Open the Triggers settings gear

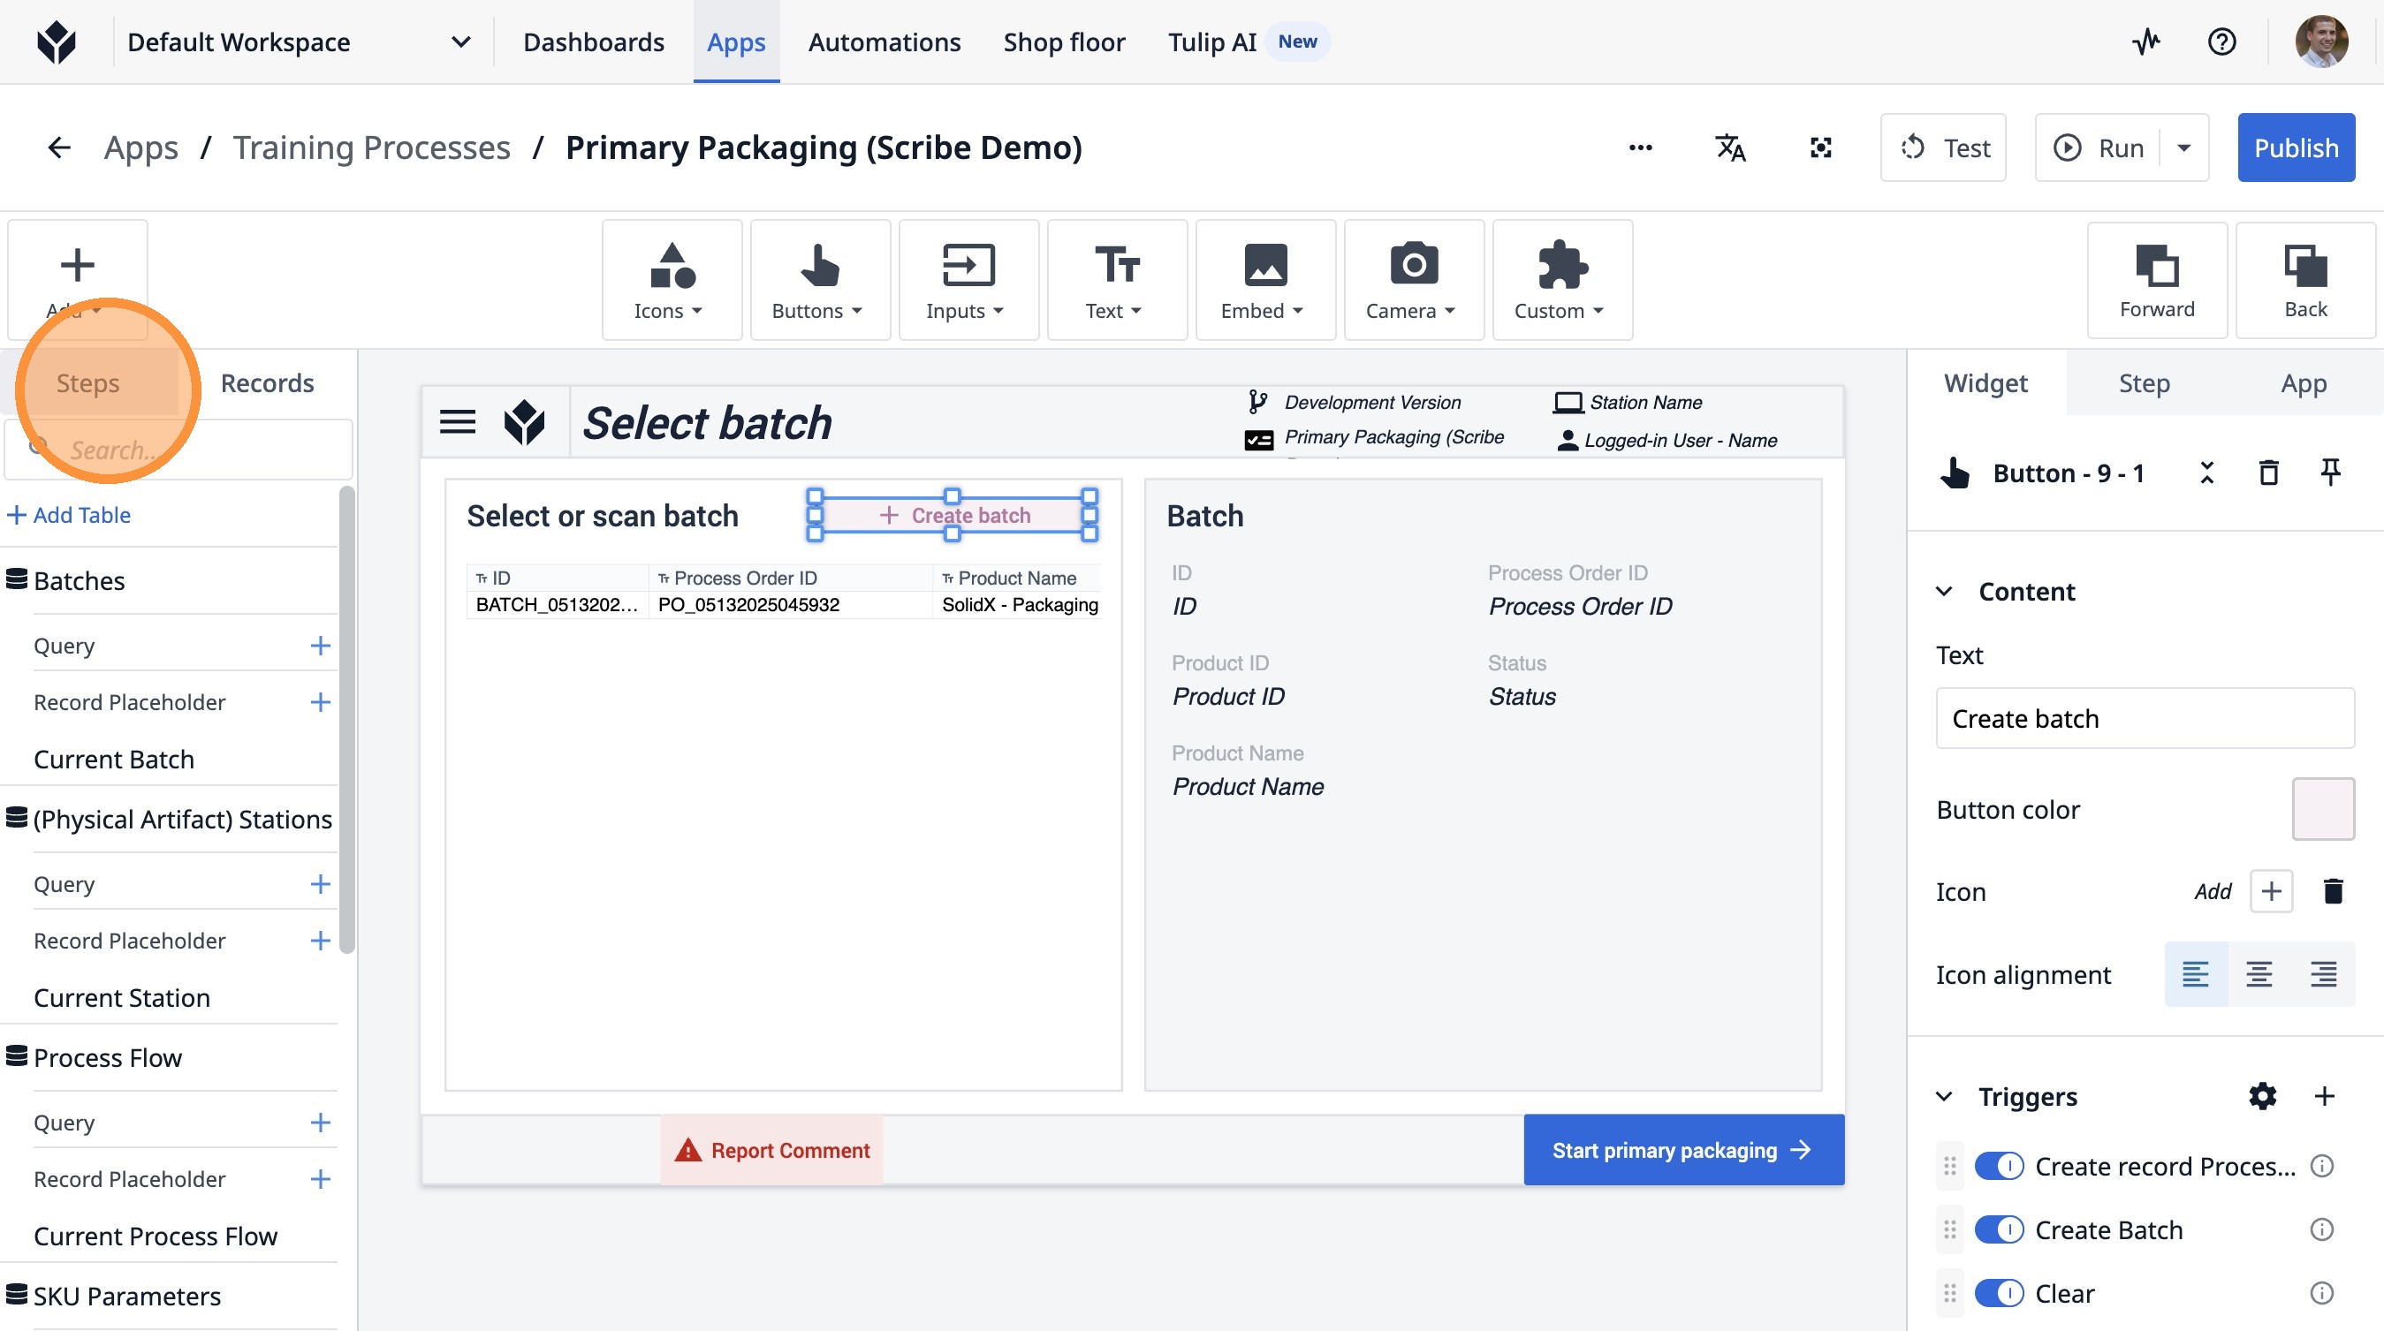tap(2262, 1096)
